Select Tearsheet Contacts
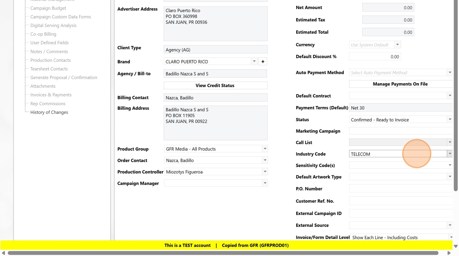Image resolution: width=459 pixels, height=256 pixels. point(49,69)
